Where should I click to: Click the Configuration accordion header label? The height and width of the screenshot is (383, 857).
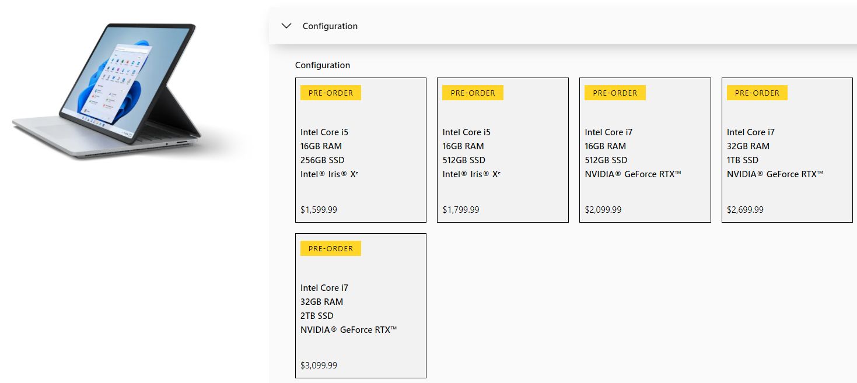point(330,26)
